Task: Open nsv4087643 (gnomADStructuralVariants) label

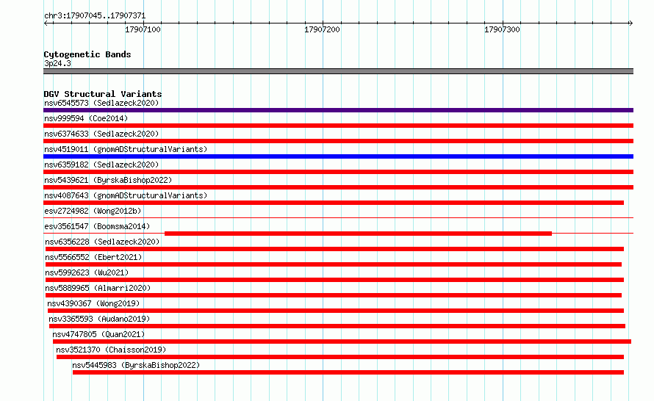Action: [126, 195]
